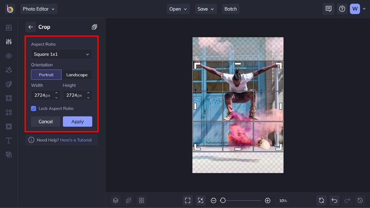
Task: Click the duplicate icon beside Crop title
Action: [x=94, y=27]
